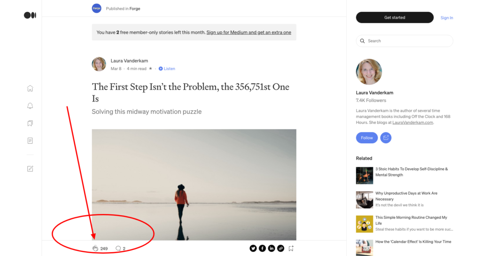Subscribe to Laura Vanderkam's emails

point(386,138)
